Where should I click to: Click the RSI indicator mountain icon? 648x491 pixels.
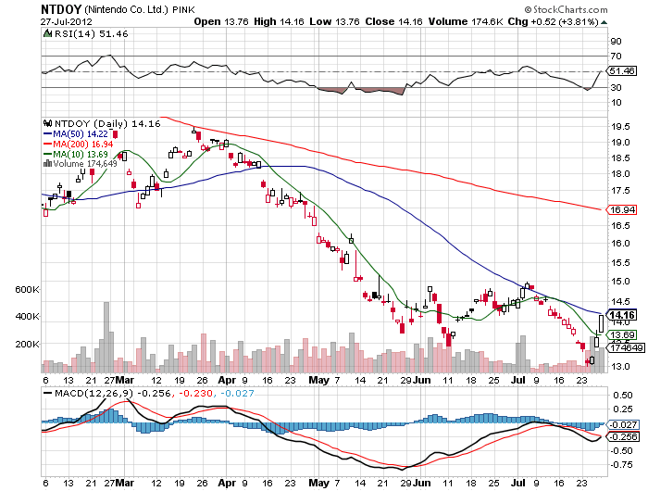pyautogui.click(x=48, y=34)
